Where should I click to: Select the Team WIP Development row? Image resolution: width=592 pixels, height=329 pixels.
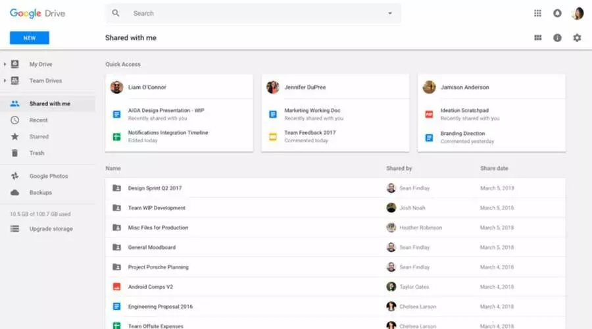[335, 208]
